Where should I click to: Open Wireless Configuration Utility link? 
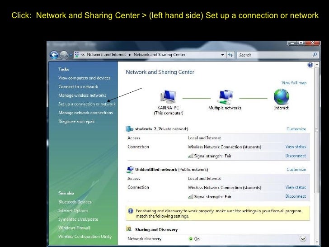85,236
